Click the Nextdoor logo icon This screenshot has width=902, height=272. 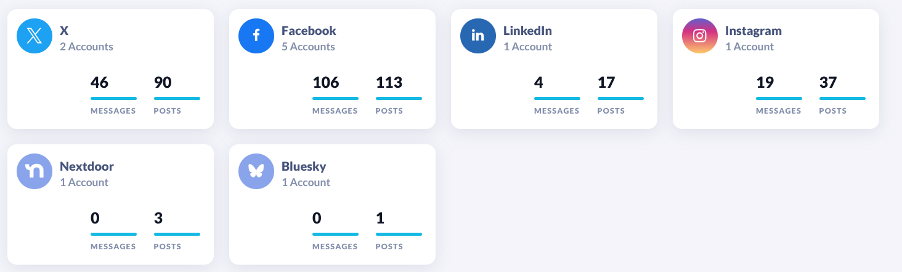tap(35, 172)
